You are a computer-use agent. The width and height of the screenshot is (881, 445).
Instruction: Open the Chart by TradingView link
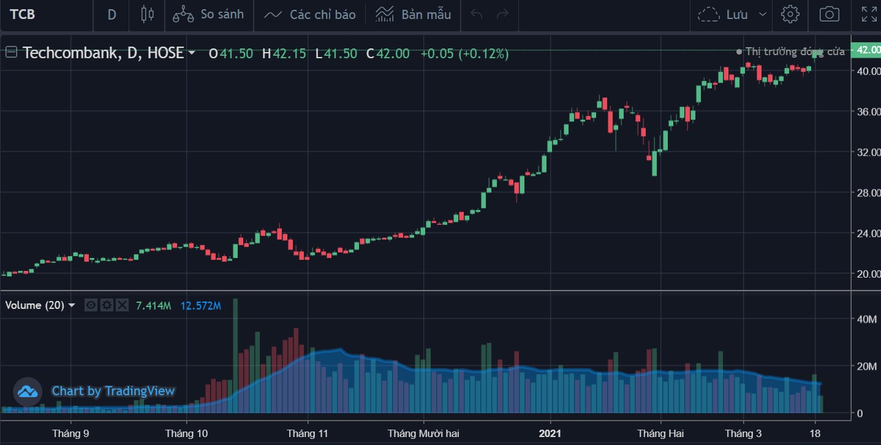pyautogui.click(x=113, y=391)
